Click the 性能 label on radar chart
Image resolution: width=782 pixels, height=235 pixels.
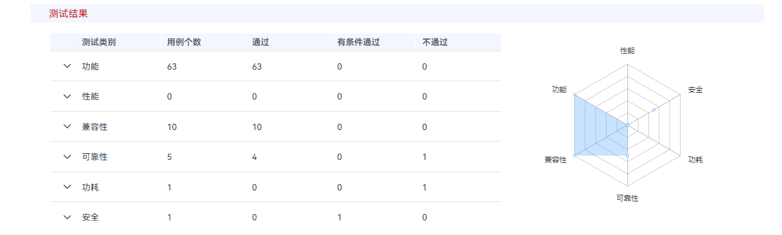click(627, 51)
